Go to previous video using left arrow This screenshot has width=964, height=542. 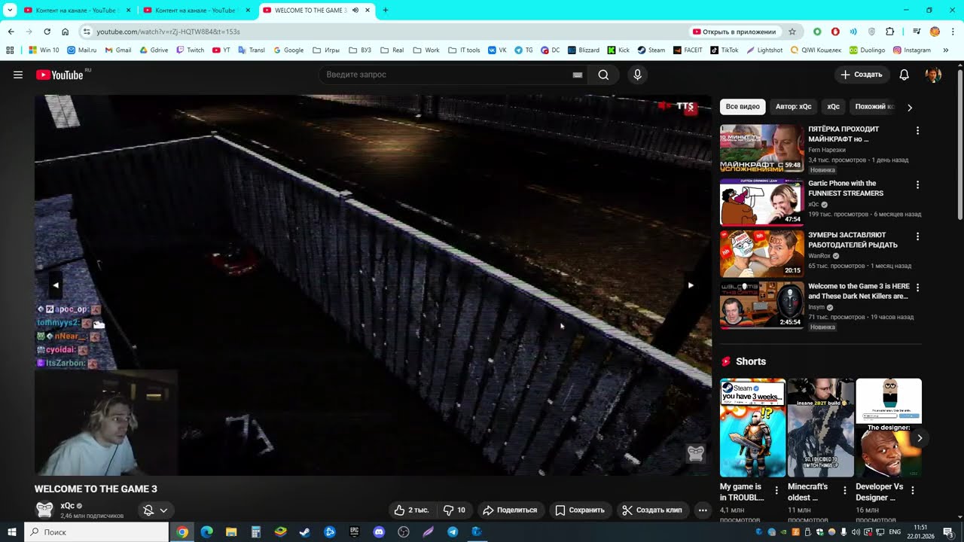(56, 285)
